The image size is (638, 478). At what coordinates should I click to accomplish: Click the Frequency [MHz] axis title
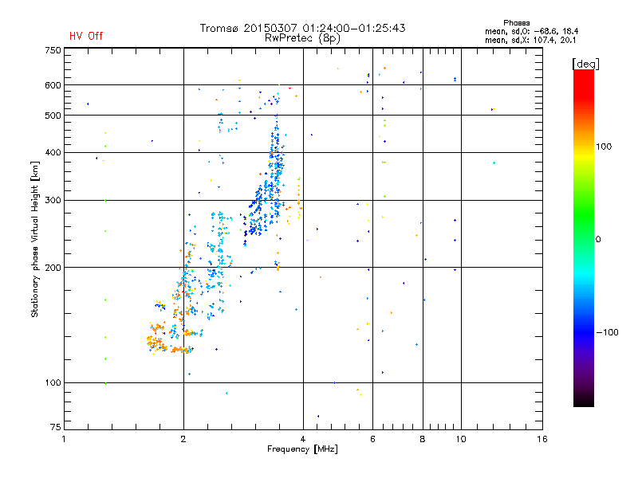coord(302,451)
